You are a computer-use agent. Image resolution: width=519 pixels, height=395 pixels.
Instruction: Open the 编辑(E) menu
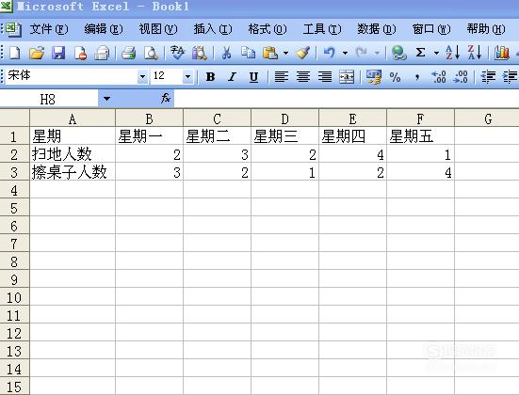coord(104,29)
